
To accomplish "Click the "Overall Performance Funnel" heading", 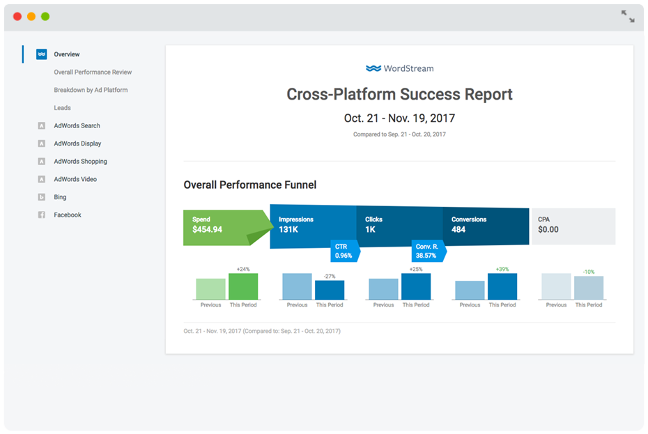I will tap(250, 185).
